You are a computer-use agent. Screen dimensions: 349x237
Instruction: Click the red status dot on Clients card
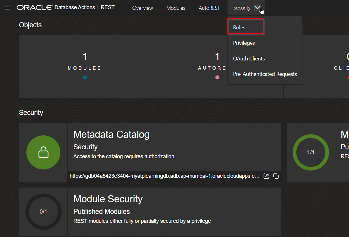point(348,77)
